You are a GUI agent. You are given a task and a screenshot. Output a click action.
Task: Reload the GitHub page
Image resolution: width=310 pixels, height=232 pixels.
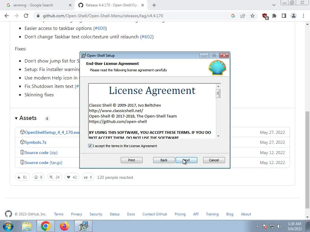pyautogui.click(x=26, y=16)
